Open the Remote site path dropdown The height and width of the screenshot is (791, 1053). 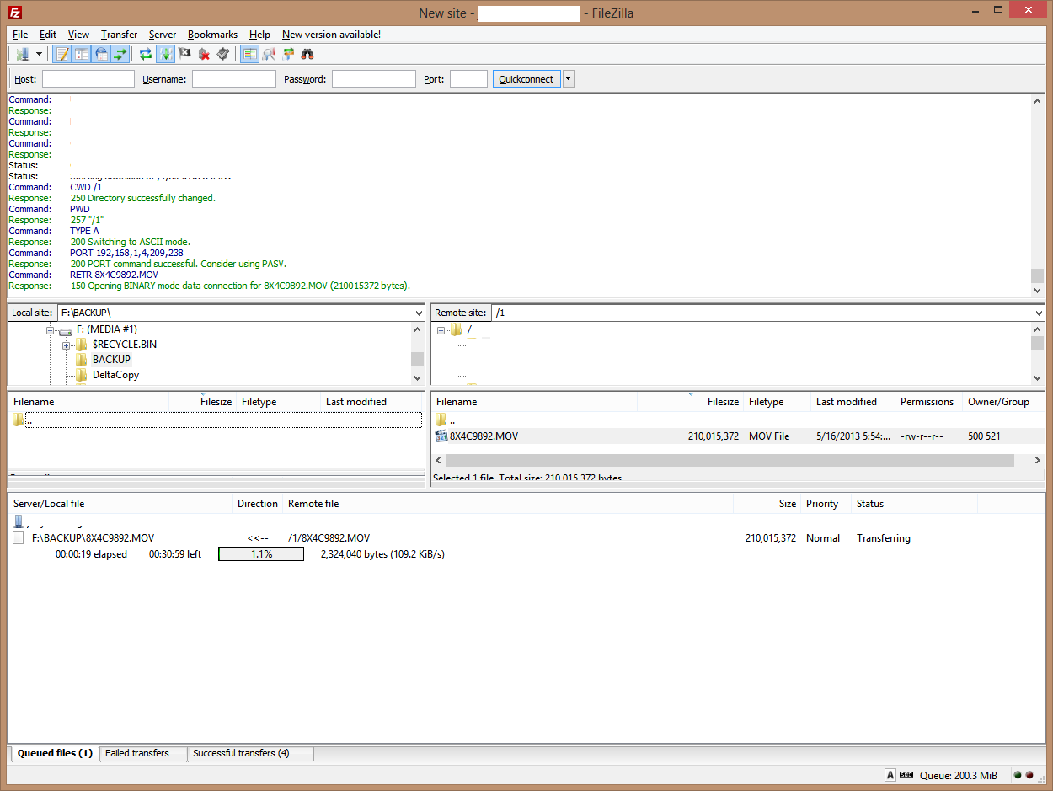click(x=1038, y=313)
